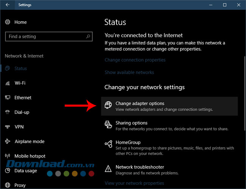Open Airplane mode settings
Viewport: 246px width, 189px height.
point(30,142)
